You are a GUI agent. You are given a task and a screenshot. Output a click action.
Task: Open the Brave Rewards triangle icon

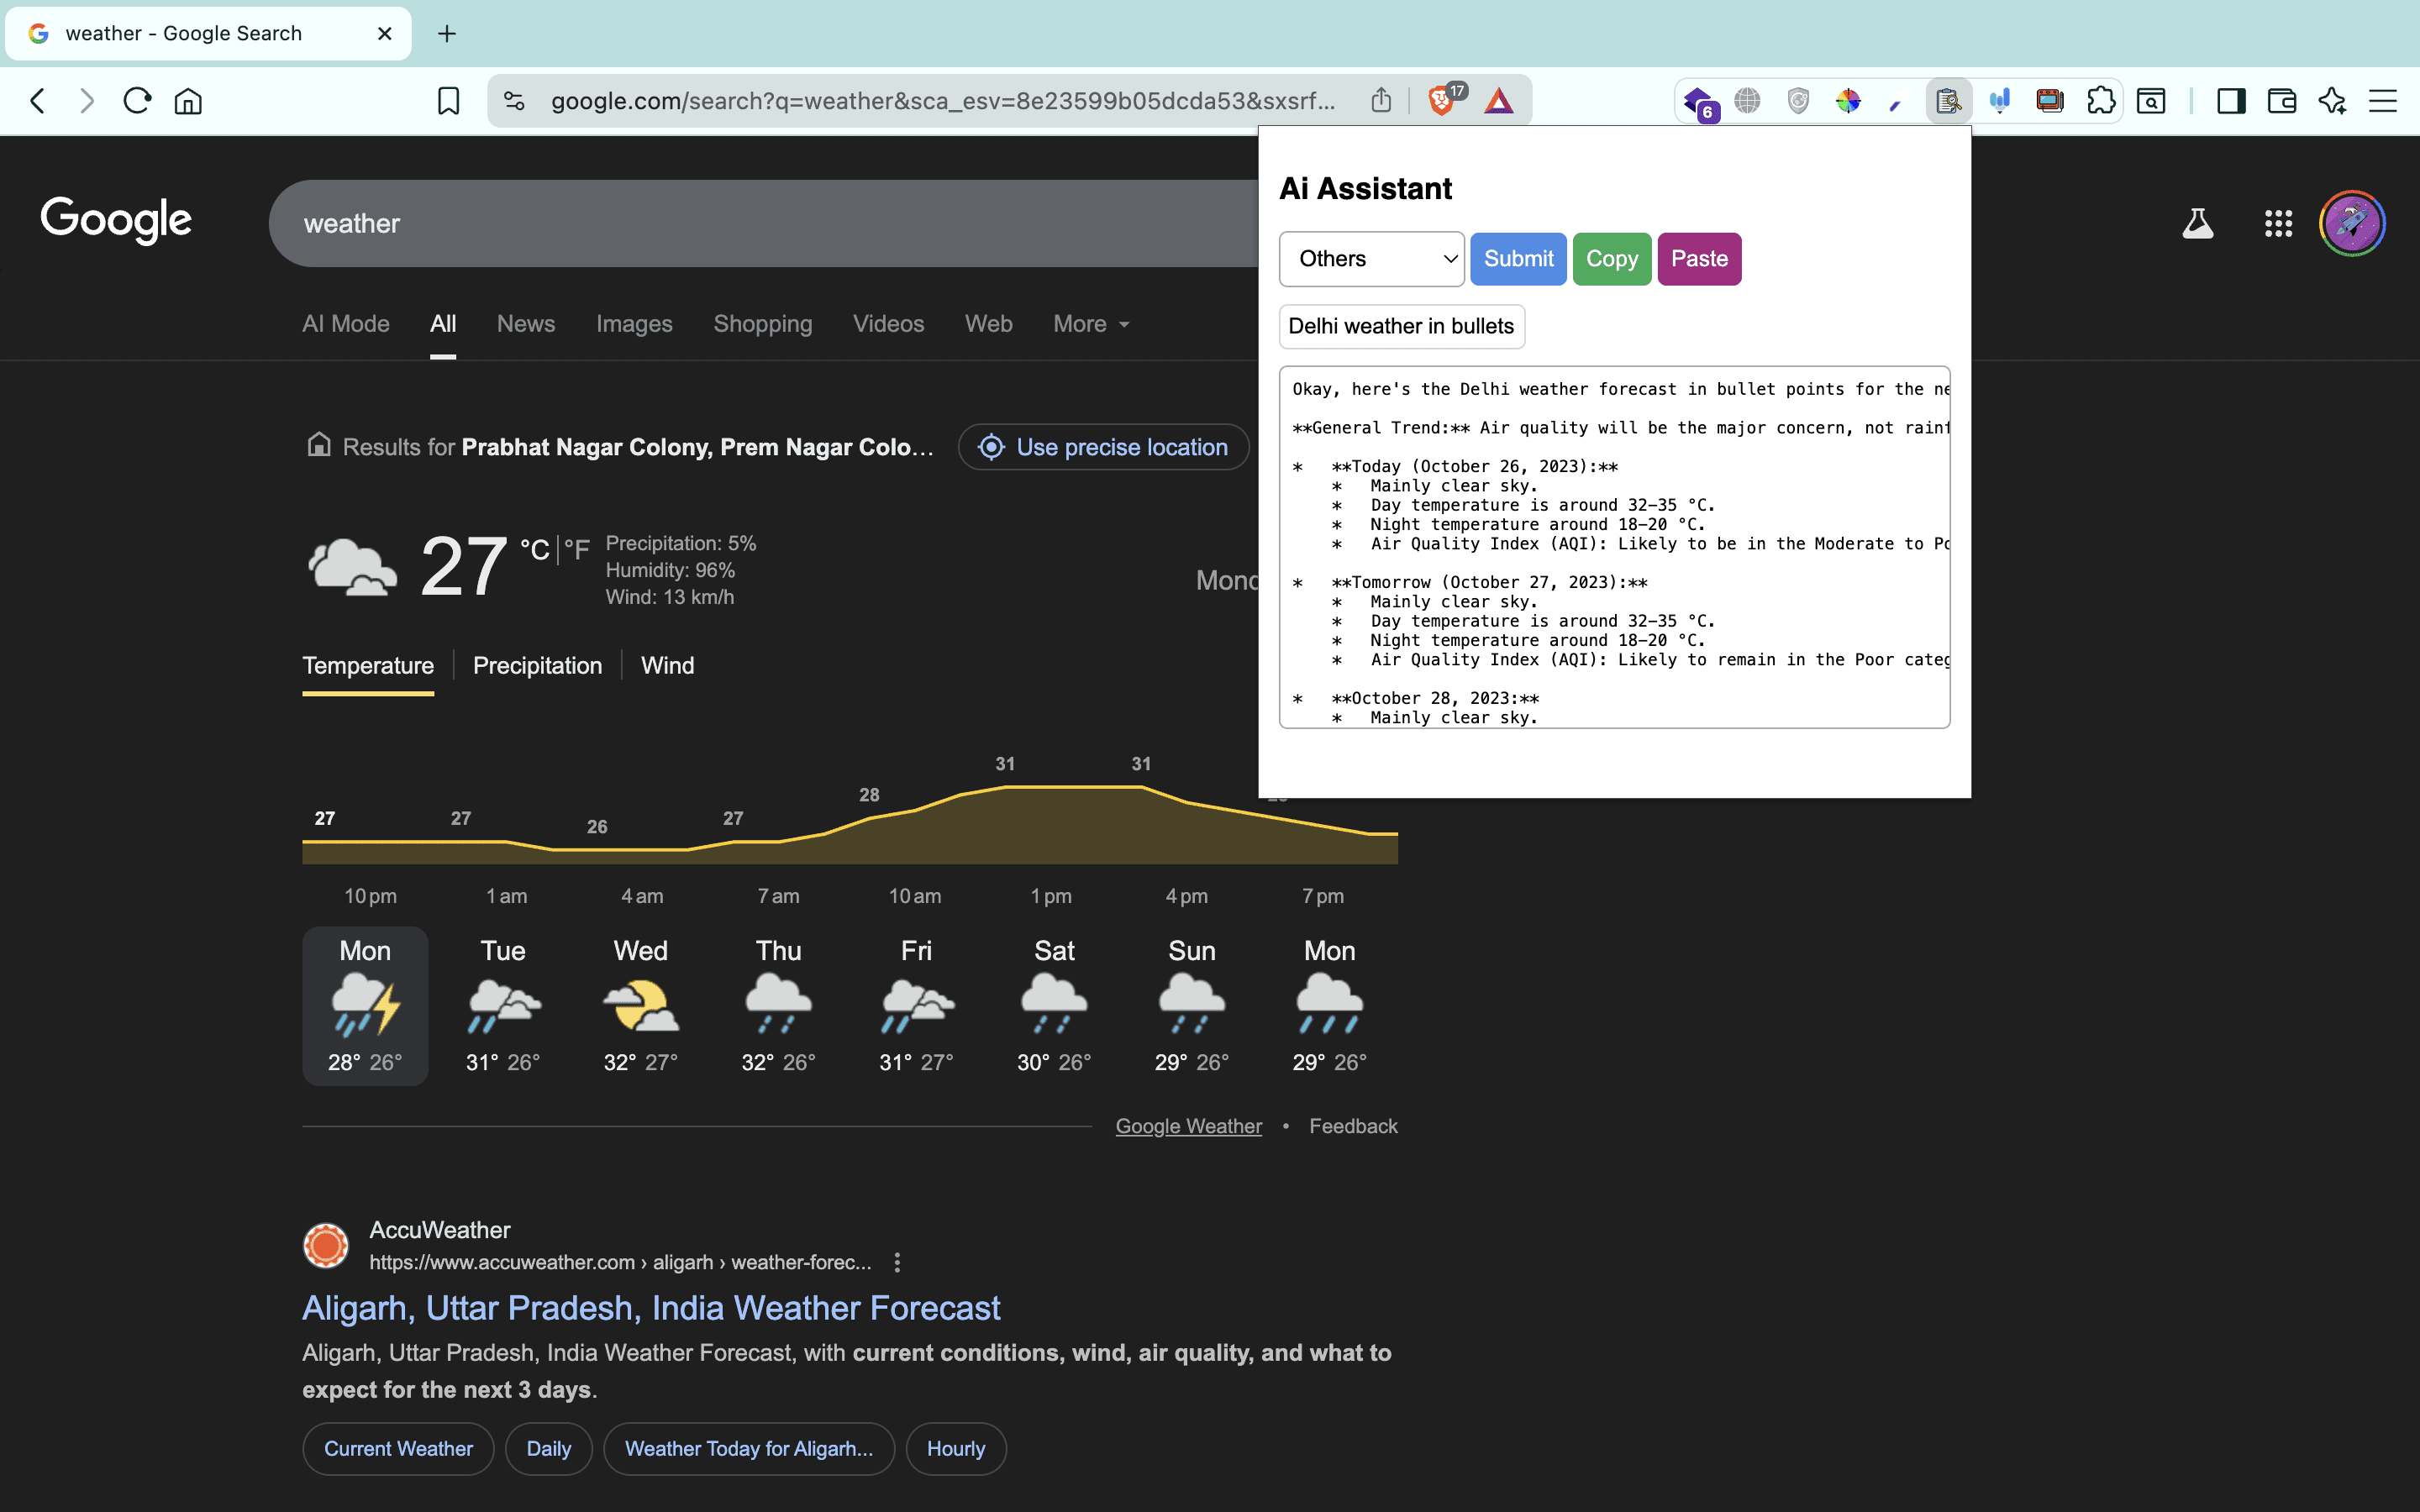point(1498,101)
